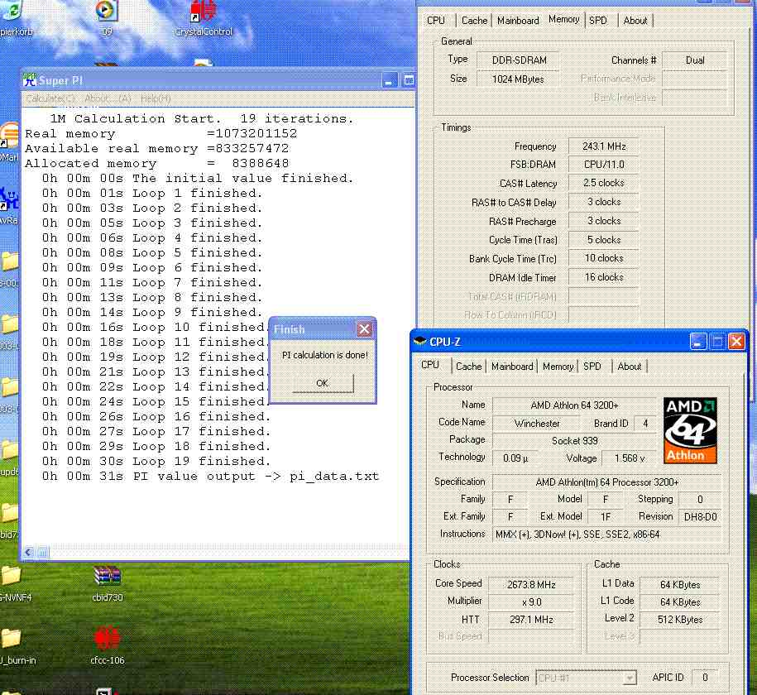Click the 'Real memory =1073201152' line
This screenshot has width=757, height=695.
point(161,134)
